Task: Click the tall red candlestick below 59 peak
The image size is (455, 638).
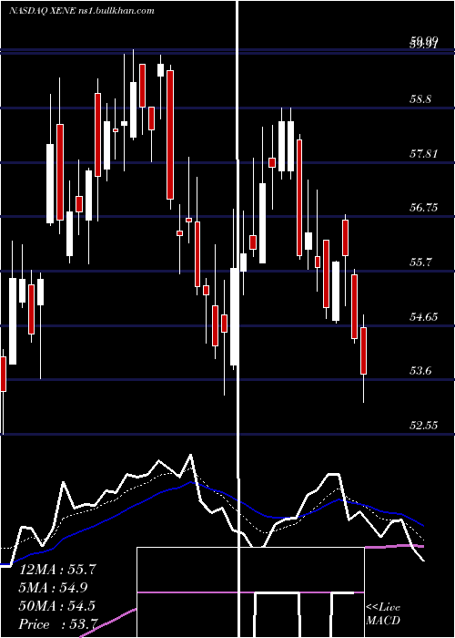Action: [170, 135]
